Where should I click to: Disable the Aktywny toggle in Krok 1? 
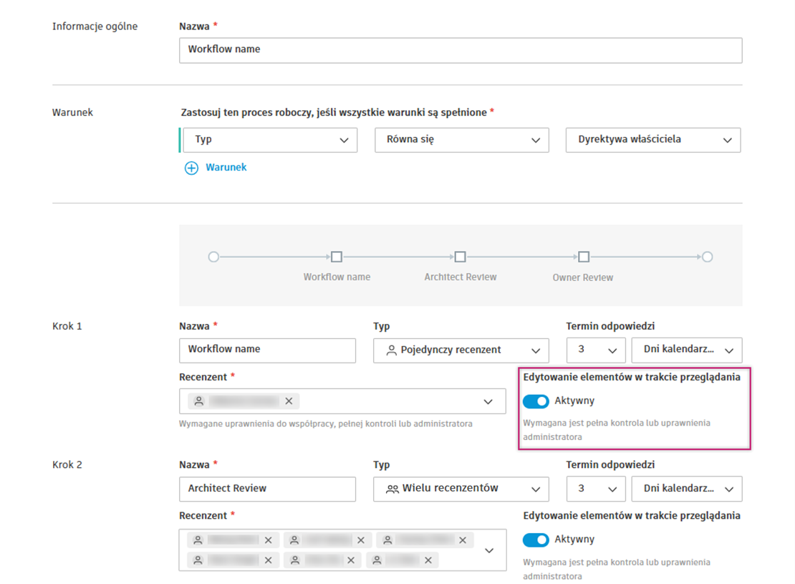tap(536, 401)
